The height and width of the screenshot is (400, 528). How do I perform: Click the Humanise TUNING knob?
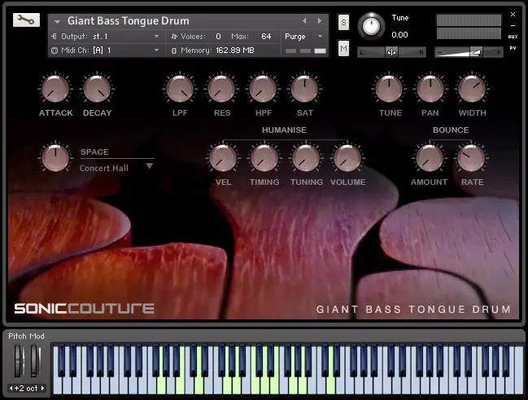306,158
